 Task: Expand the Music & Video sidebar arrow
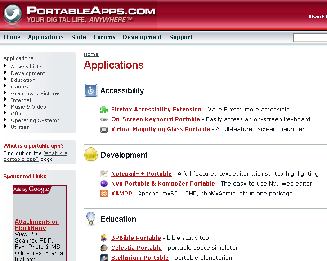point(5,106)
